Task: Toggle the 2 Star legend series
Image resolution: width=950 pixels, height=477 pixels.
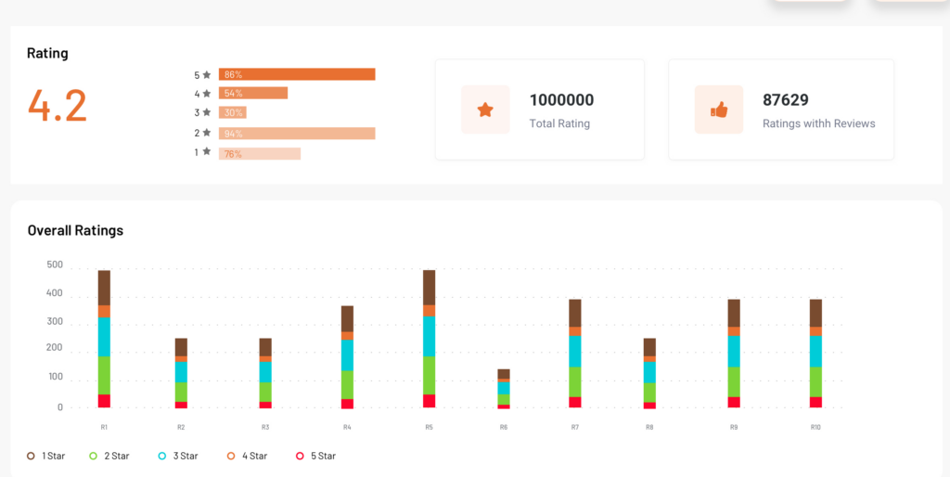Action: point(109,456)
